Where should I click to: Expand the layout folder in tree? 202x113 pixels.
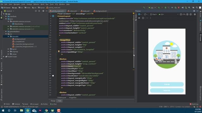pyautogui.click(x=9, y=49)
